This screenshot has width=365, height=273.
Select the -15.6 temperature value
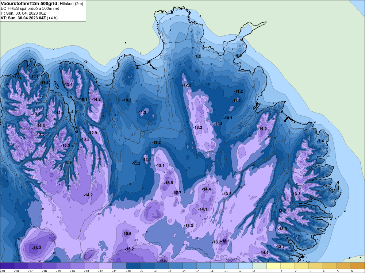pyautogui.click(x=127, y=234)
